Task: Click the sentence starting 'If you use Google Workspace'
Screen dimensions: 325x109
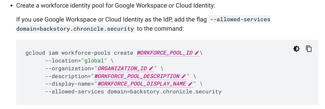Action: 143,24
